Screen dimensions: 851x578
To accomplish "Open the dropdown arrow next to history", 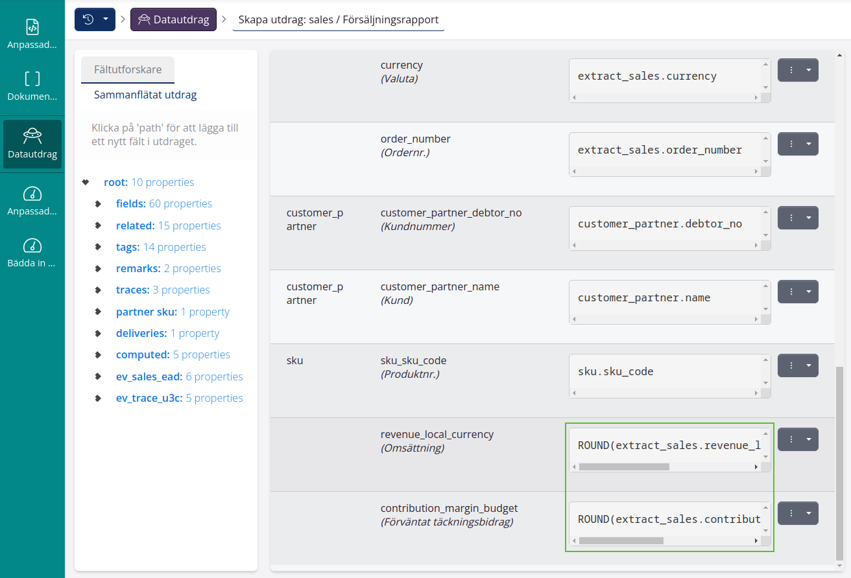I will [x=106, y=19].
